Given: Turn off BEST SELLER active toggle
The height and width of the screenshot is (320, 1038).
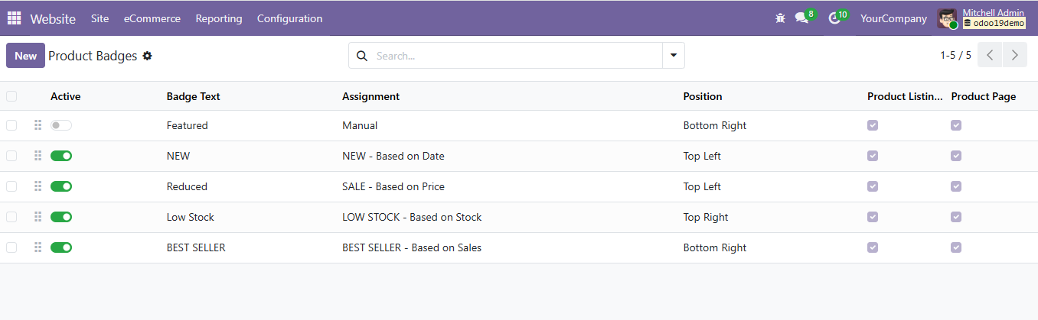Looking at the screenshot, I should pyautogui.click(x=61, y=247).
